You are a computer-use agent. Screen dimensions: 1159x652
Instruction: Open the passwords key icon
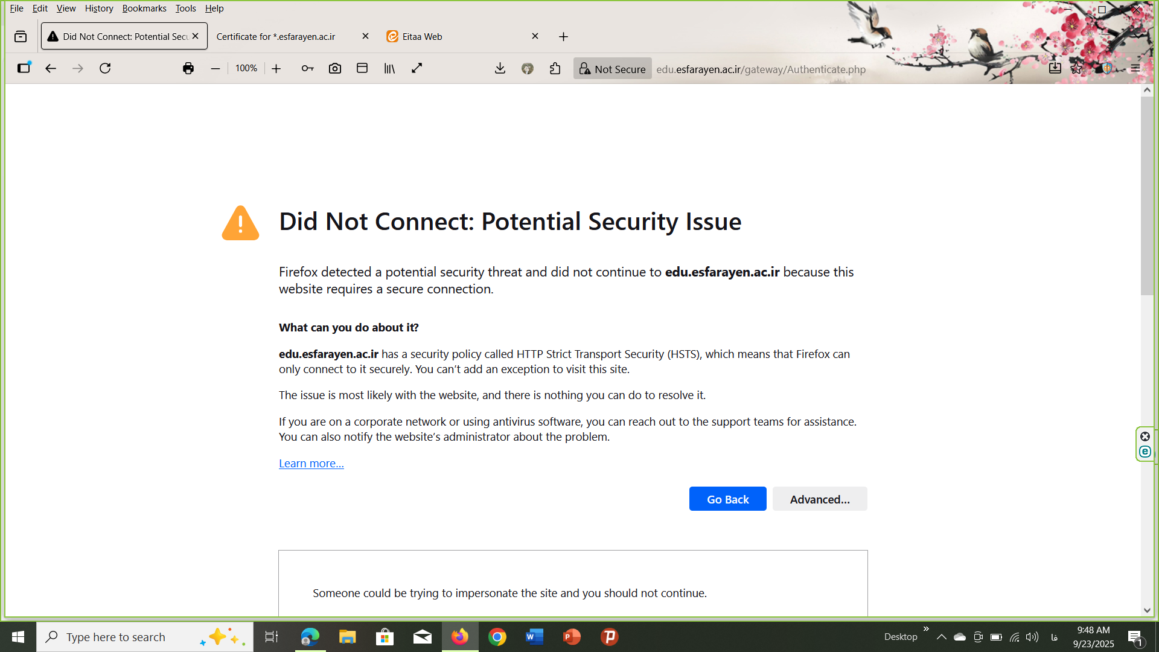(x=307, y=68)
